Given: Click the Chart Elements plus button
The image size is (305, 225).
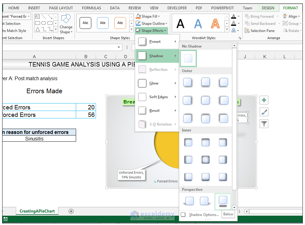Looking at the screenshot, I should [264, 100].
